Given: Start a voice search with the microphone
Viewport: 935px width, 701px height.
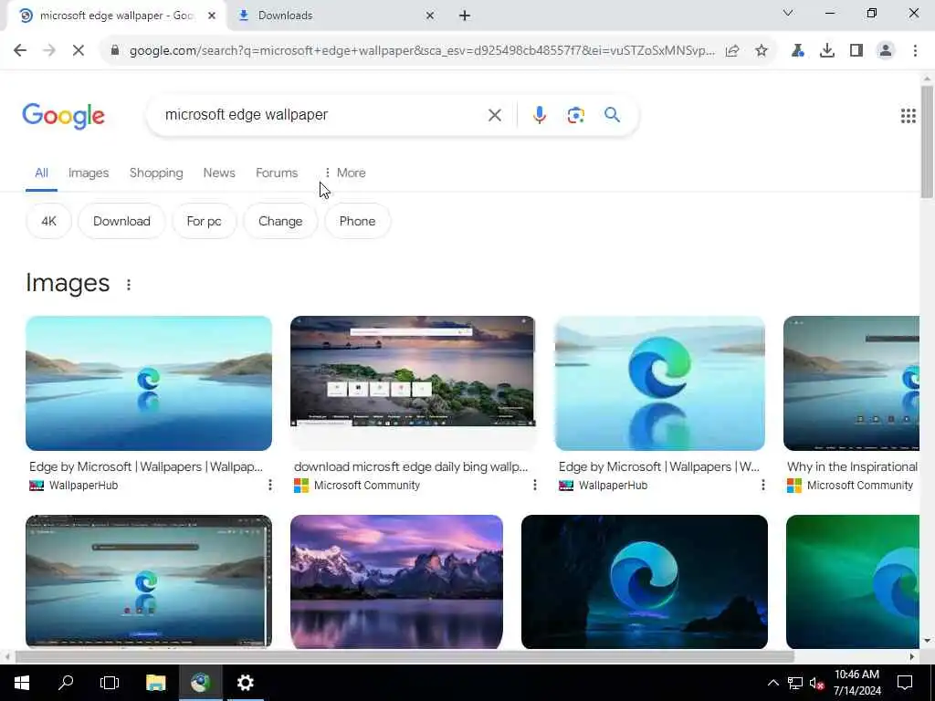Looking at the screenshot, I should [x=539, y=115].
